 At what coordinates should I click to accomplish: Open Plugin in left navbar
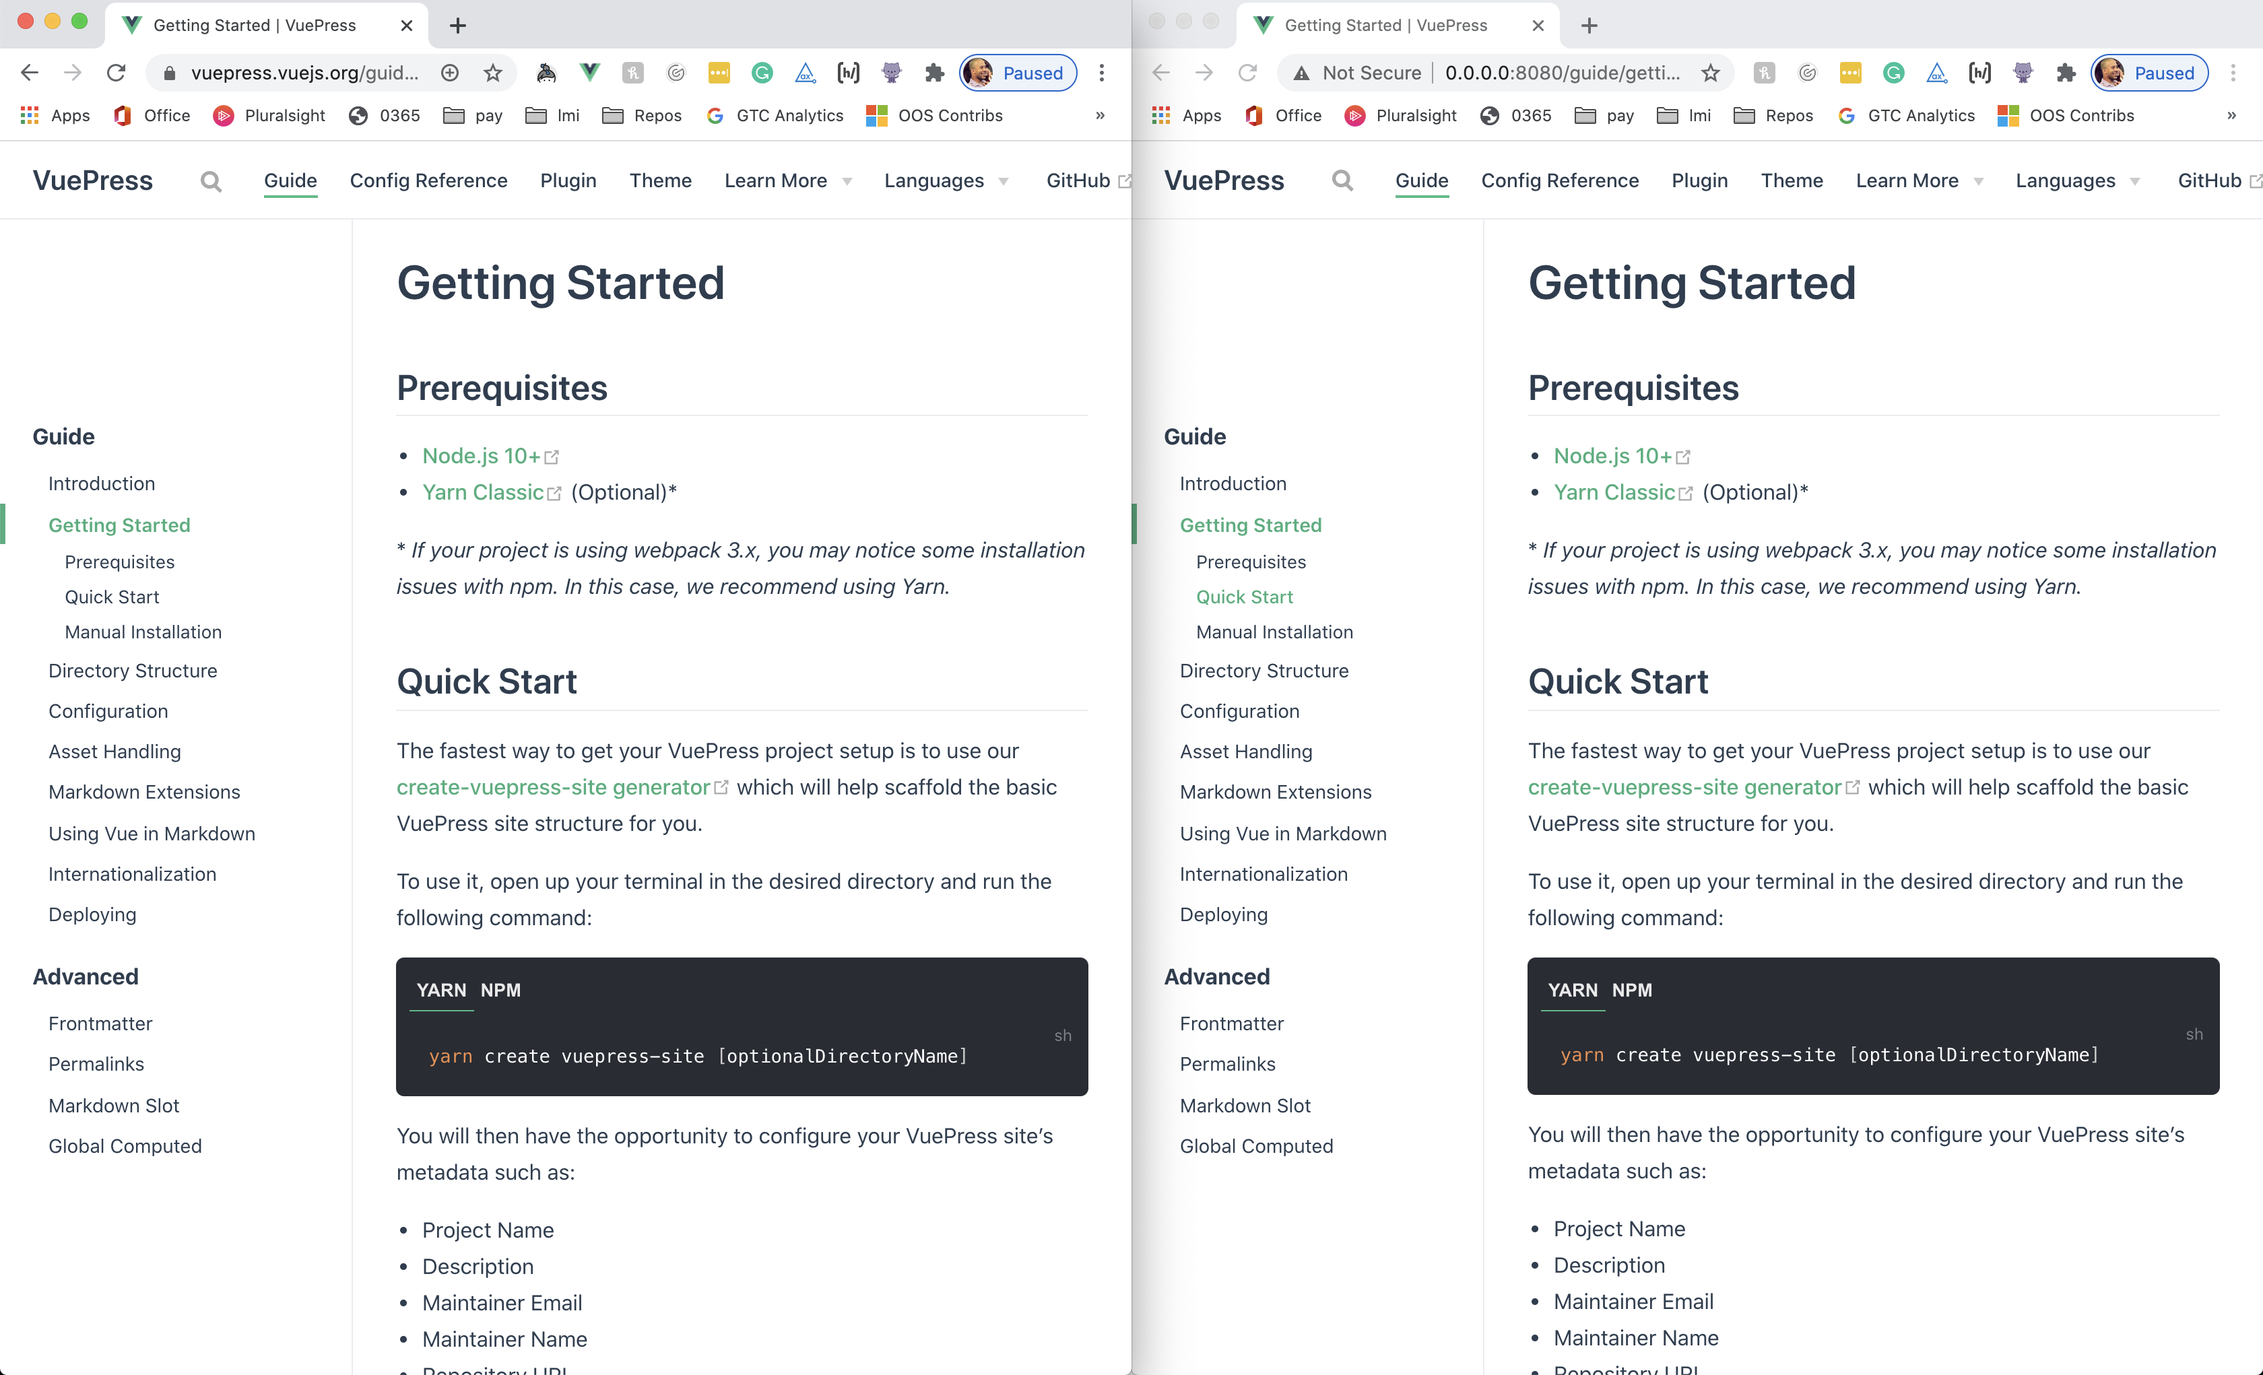568,181
